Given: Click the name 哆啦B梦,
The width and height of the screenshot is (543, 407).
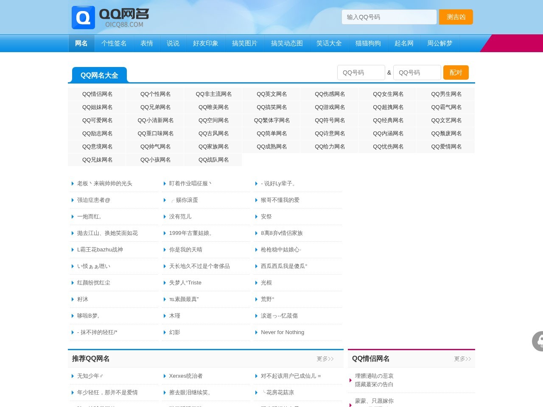Looking at the screenshot, I should pyautogui.click(x=88, y=316).
